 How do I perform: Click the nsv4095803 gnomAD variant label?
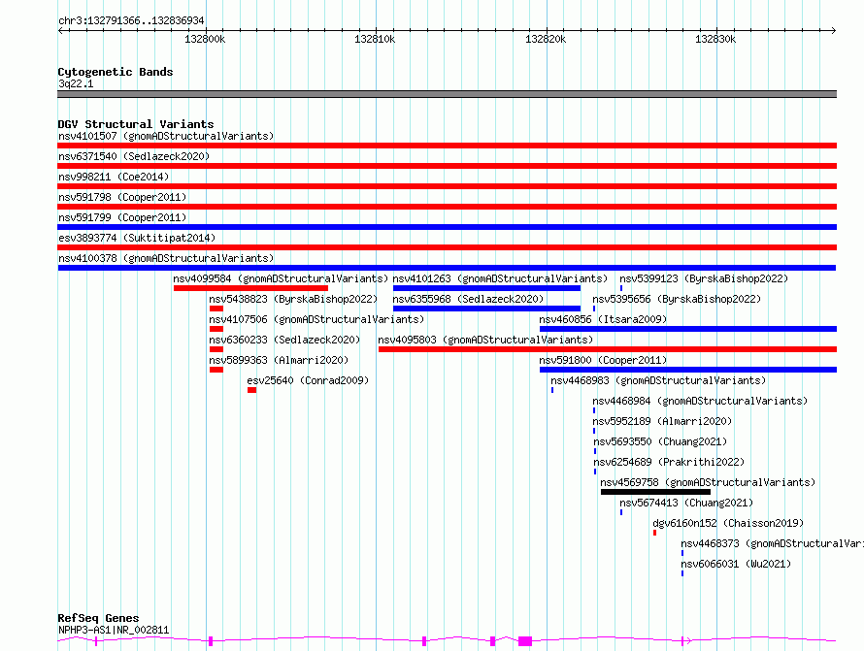tap(485, 340)
